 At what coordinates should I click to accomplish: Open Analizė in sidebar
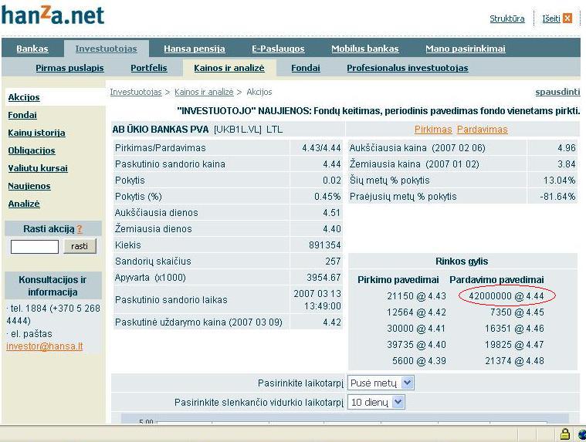tap(24, 204)
